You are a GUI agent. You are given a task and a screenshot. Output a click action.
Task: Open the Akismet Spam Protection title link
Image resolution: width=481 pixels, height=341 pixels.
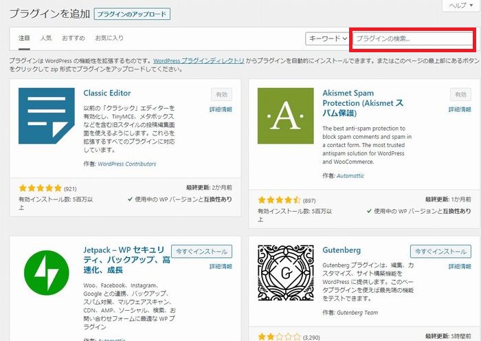tap(363, 103)
